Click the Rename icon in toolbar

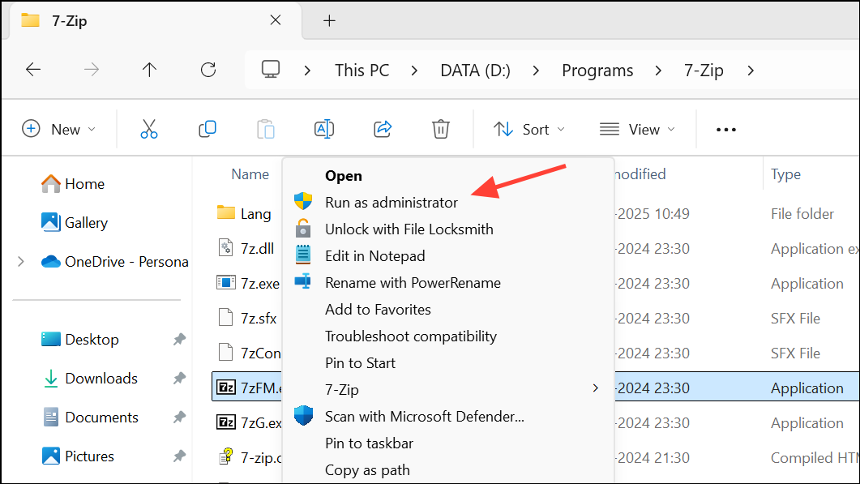[324, 130]
